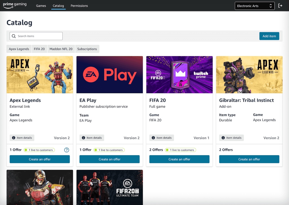Click the search magnifier icon
The height and width of the screenshot is (205, 289).
point(14,36)
